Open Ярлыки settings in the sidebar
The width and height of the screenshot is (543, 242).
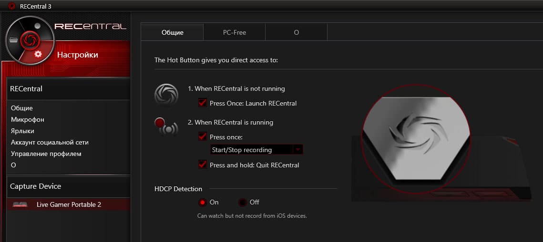tap(22, 131)
